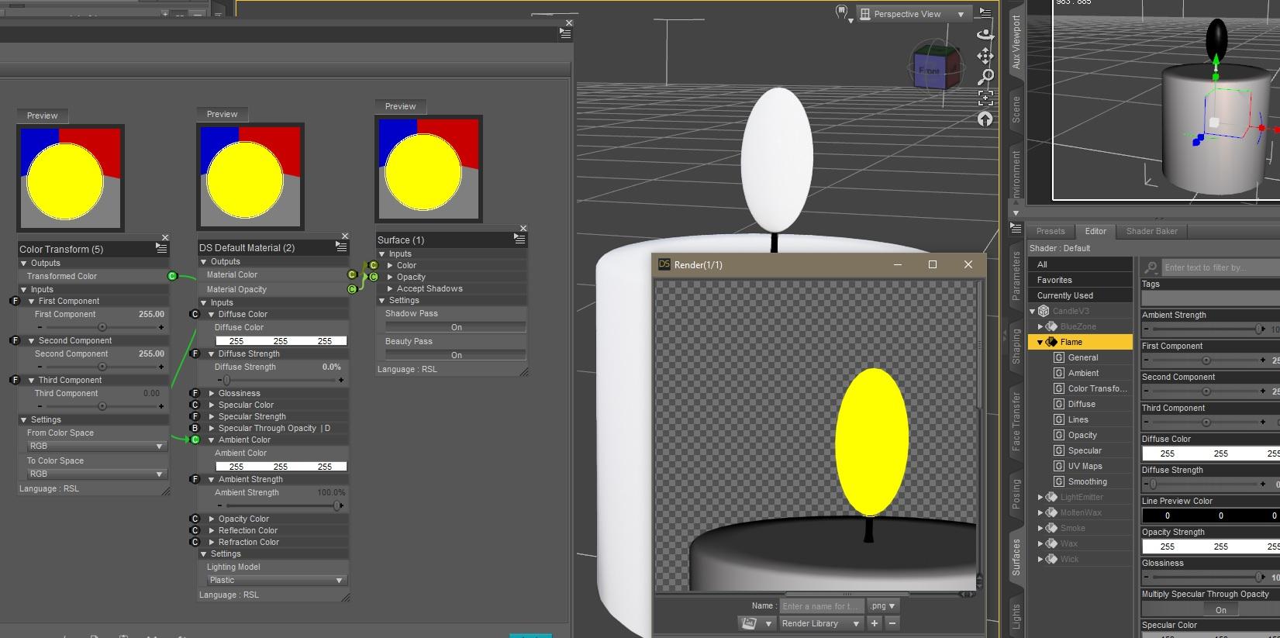Toggle Beauty Pass On button
Image resolution: width=1280 pixels, height=638 pixels.
(456, 355)
